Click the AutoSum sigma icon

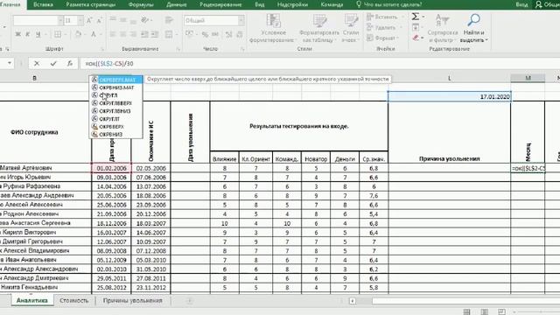tap(416, 17)
